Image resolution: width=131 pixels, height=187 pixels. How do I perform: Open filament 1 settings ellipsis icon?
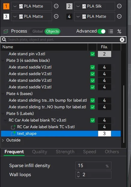pyautogui.click(x=56, y=6)
